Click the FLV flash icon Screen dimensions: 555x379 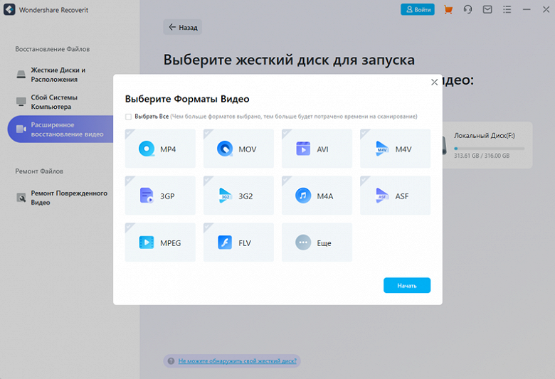point(225,242)
